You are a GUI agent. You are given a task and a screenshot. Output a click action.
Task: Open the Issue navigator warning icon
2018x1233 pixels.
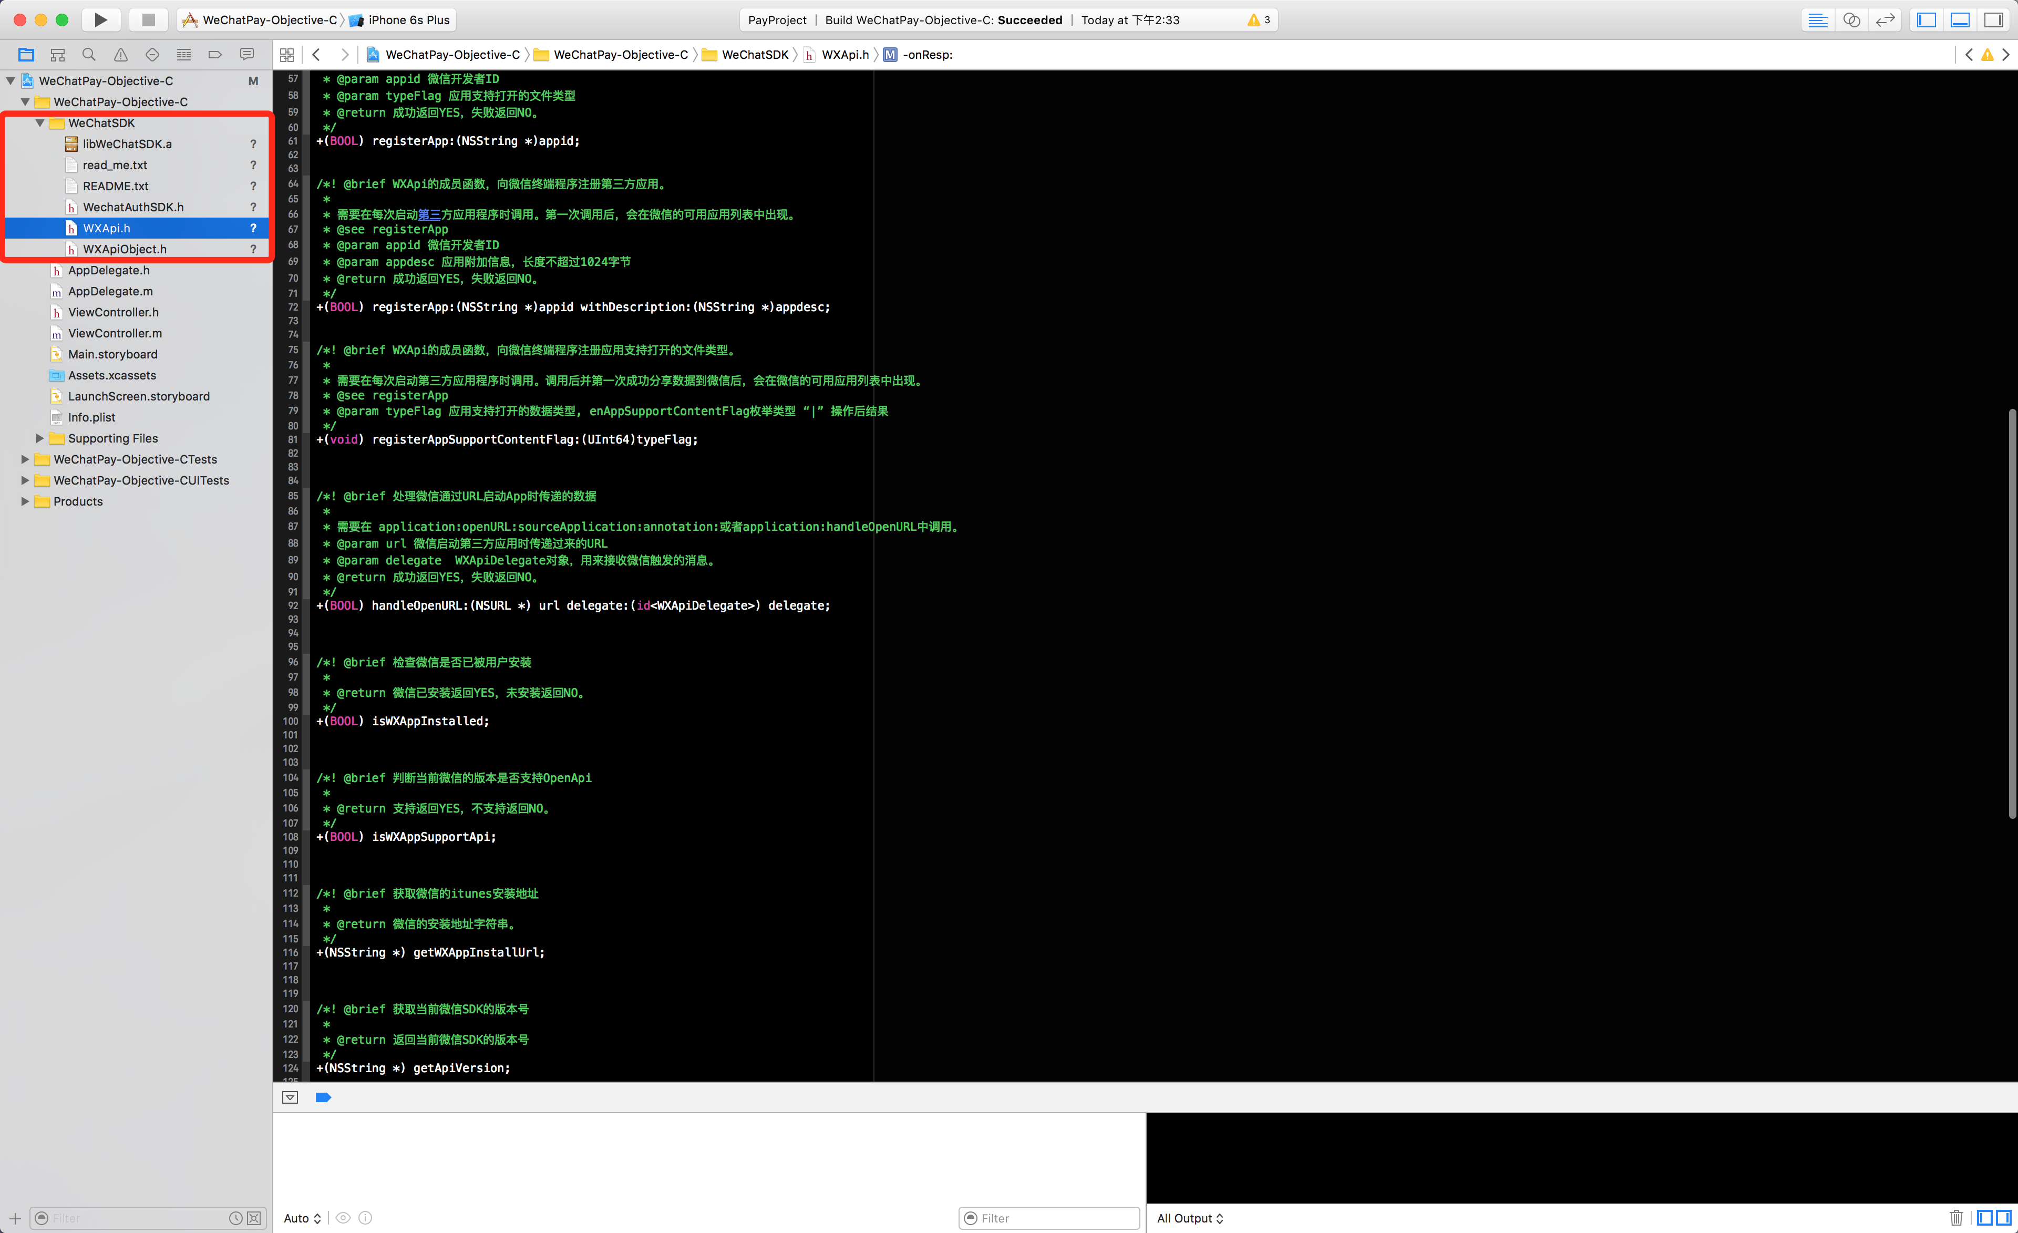120,55
